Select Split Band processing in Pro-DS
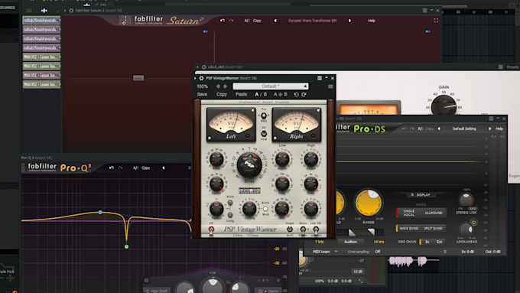 click(433, 228)
